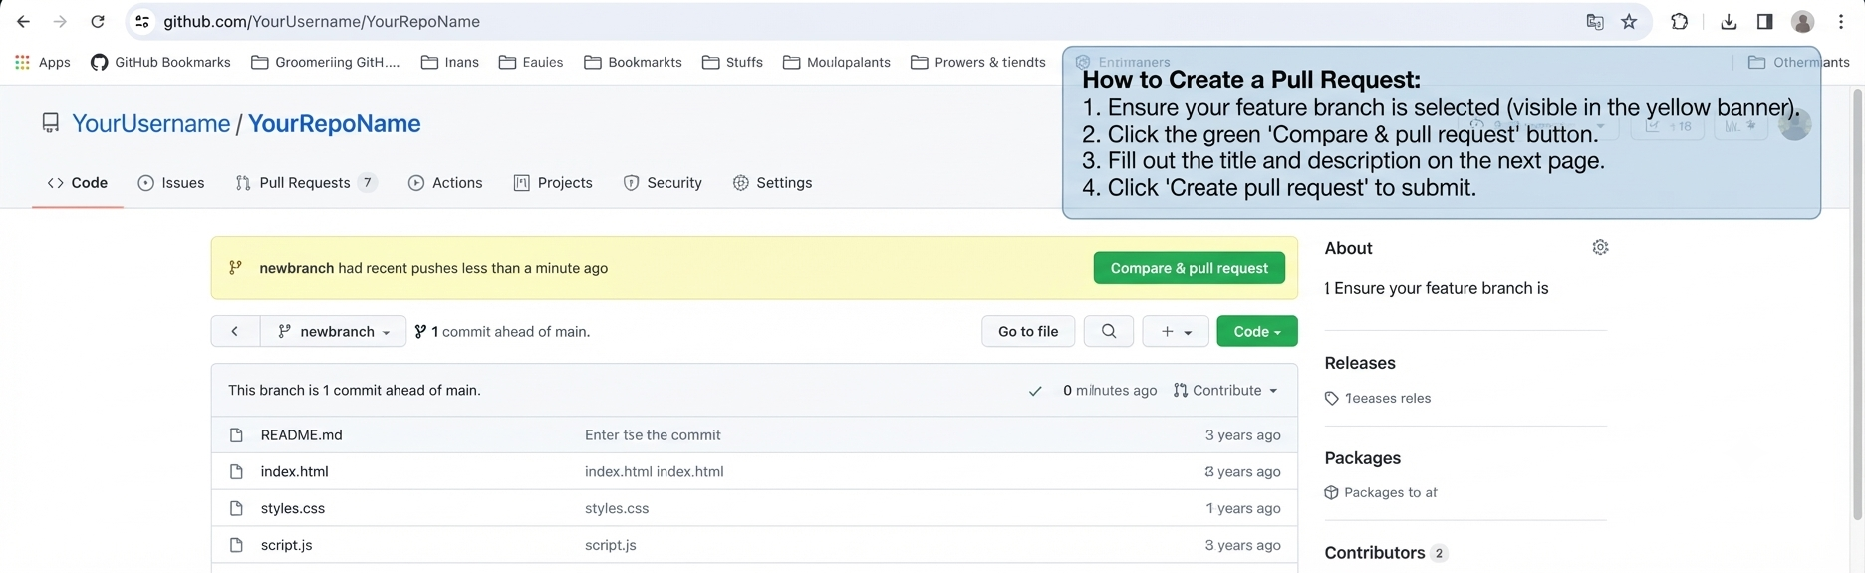This screenshot has height=573, width=1865.
Task: Expand the Contribute dropdown
Action: 1225,390
